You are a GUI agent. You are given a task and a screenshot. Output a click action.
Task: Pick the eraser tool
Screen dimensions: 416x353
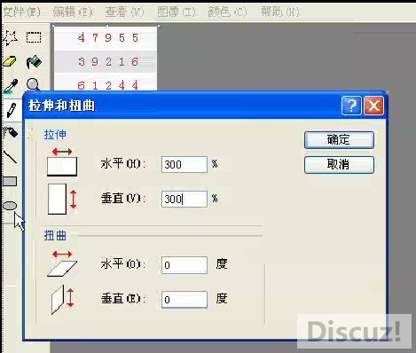click(x=10, y=61)
